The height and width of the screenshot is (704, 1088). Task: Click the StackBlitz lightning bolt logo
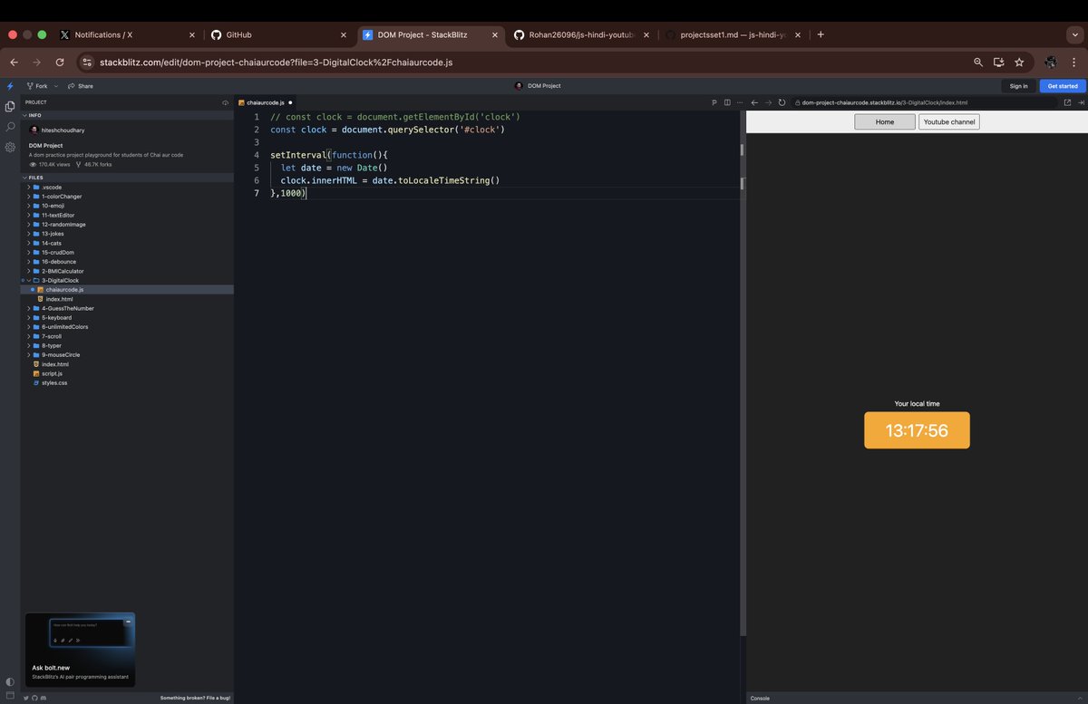[x=10, y=86]
